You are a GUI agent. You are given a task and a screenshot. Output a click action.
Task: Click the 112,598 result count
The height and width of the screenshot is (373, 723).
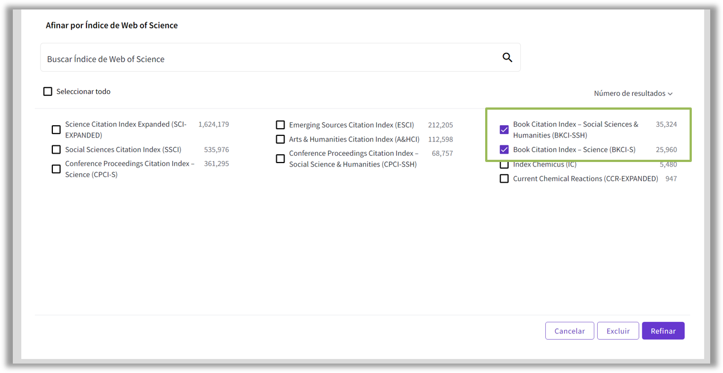[x=441, y=139]
